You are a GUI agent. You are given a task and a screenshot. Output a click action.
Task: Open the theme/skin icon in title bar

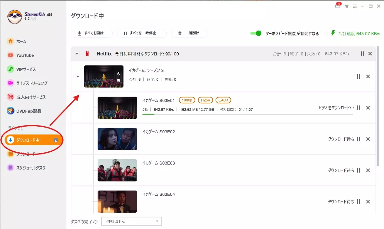pyautogui.click(x=346, y=6)
